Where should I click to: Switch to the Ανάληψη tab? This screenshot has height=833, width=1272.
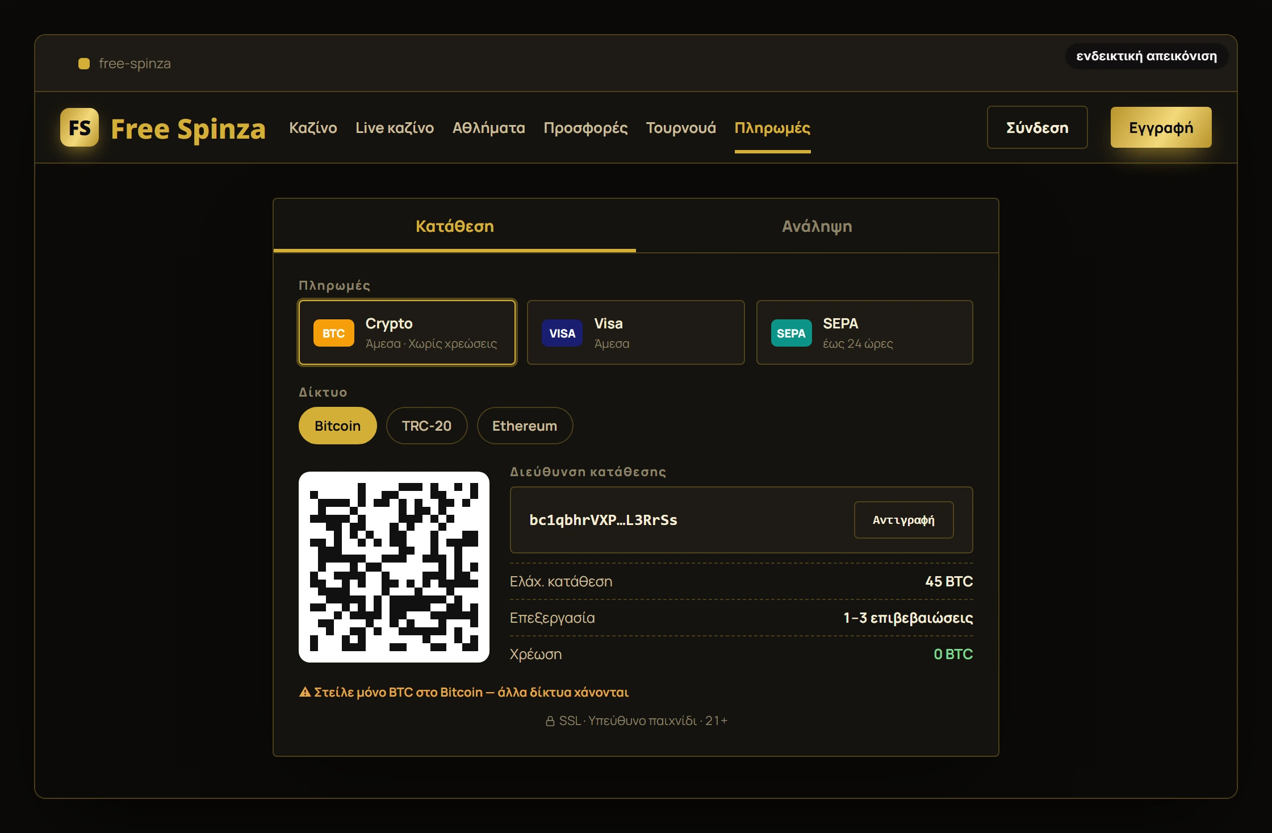(817, 226)
